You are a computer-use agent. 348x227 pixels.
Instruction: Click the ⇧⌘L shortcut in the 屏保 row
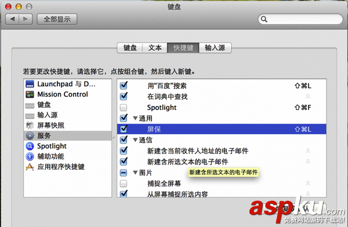(x=303, y=129)
